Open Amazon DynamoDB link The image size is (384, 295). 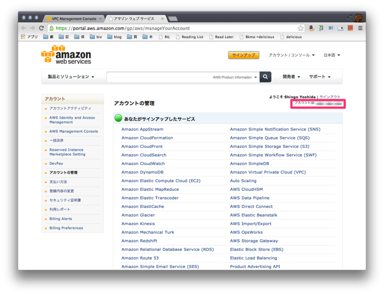tap(142, 172)
